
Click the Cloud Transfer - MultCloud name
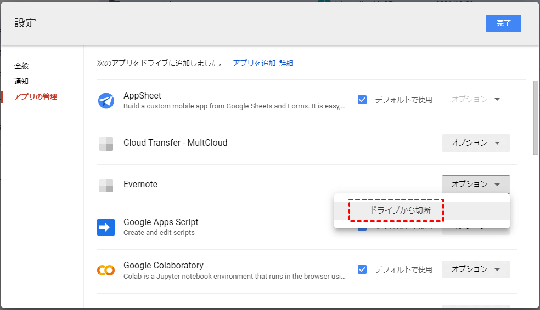point(175,142)
